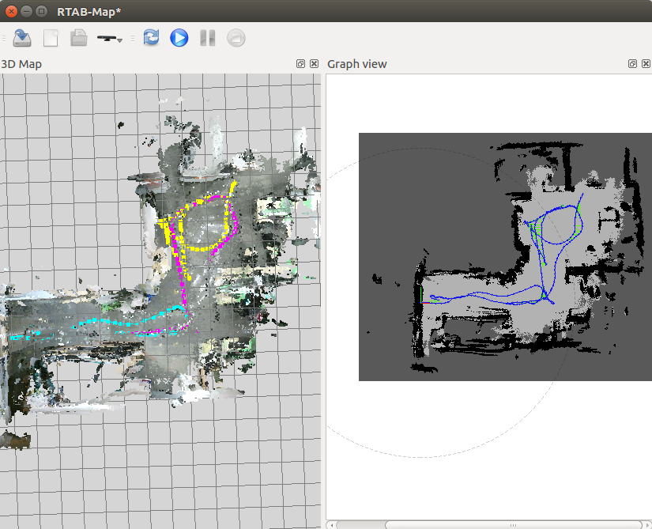652x529 pixels.
Task: Click the open database folder icon
Action: tap(78, 37)
